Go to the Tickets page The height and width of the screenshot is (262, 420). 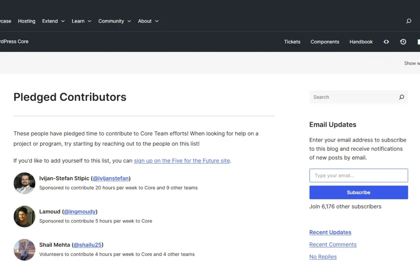point(292,42)
